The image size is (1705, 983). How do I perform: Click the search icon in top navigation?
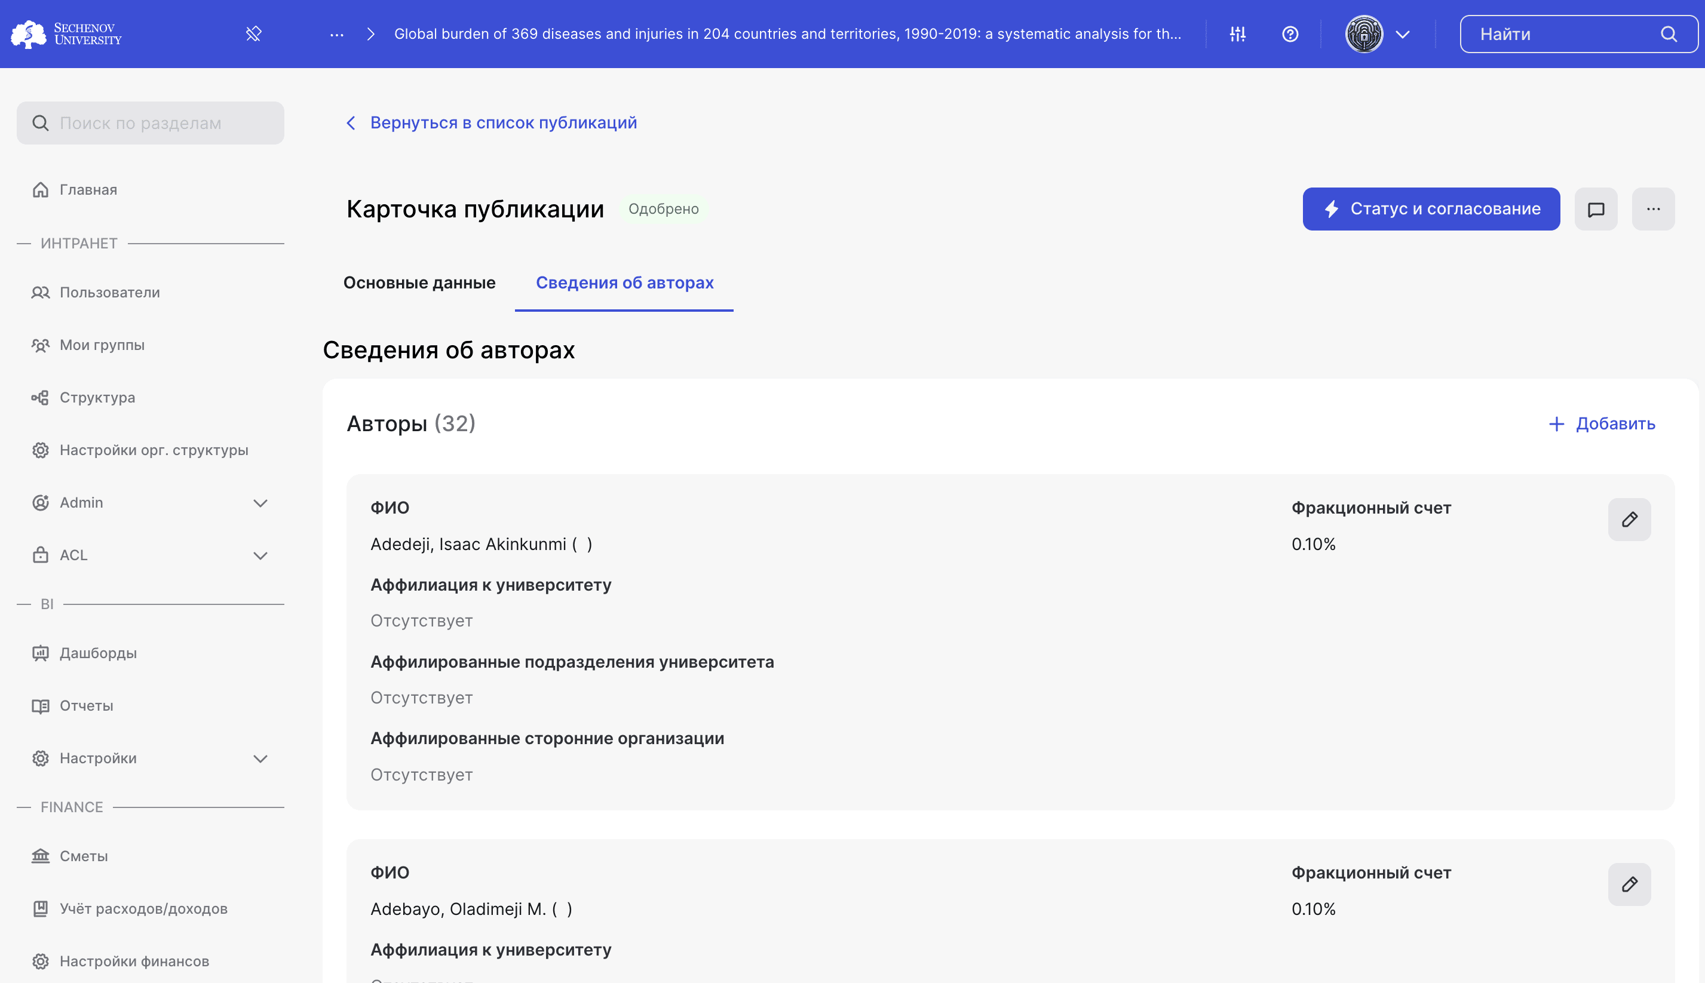click(x=1670, y=33)
